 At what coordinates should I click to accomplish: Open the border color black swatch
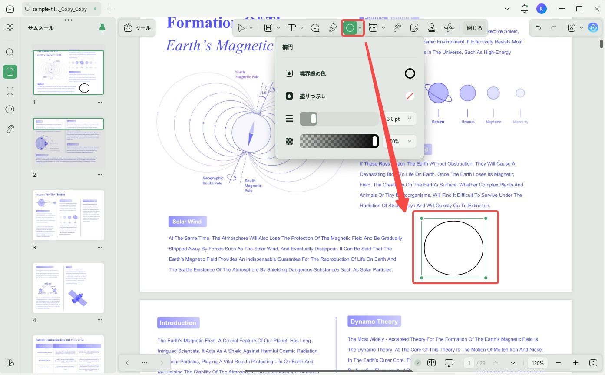(410, 73)
